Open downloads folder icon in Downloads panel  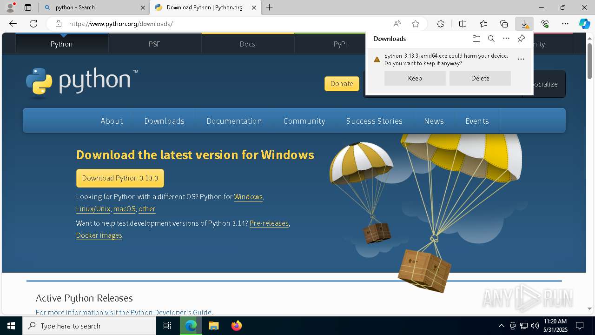[x=476, y=39]
